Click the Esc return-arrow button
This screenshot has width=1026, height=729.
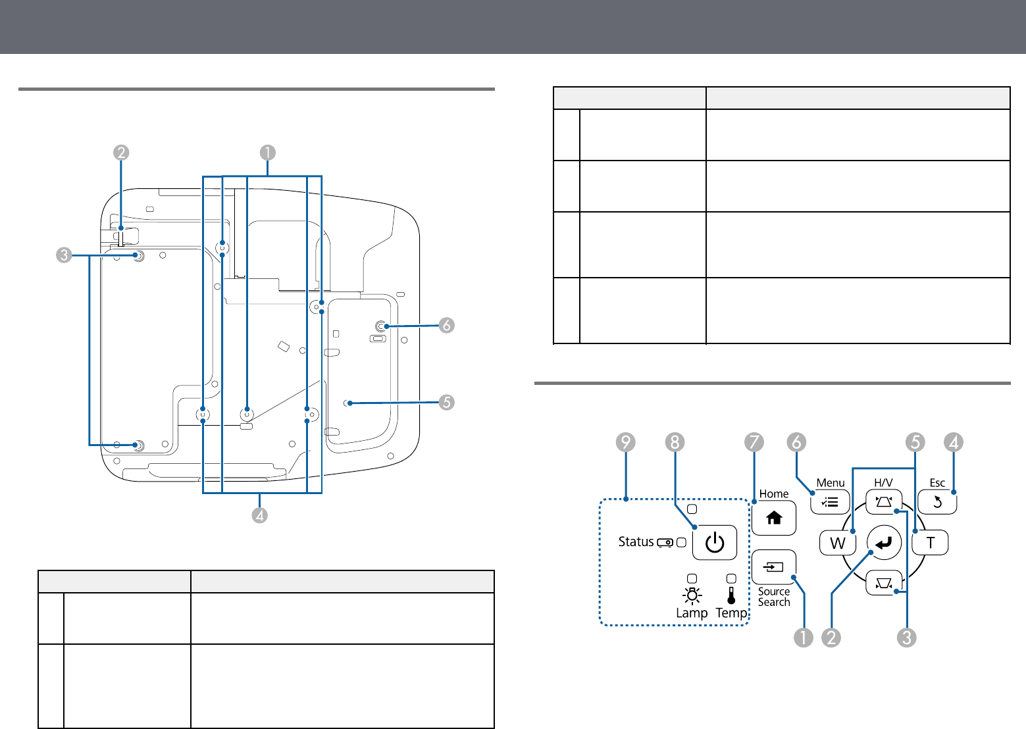coord(937,503)
